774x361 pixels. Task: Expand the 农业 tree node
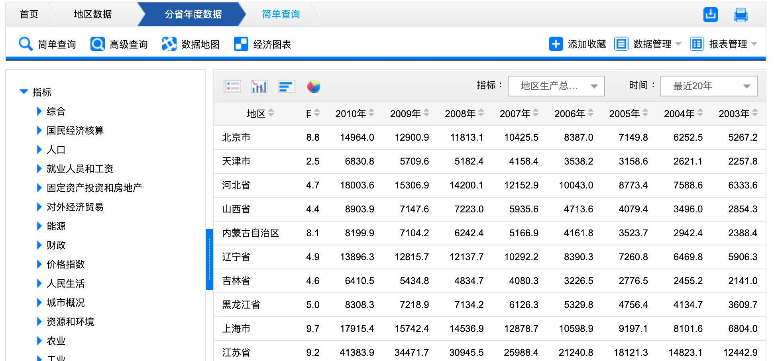click(39, 341)
